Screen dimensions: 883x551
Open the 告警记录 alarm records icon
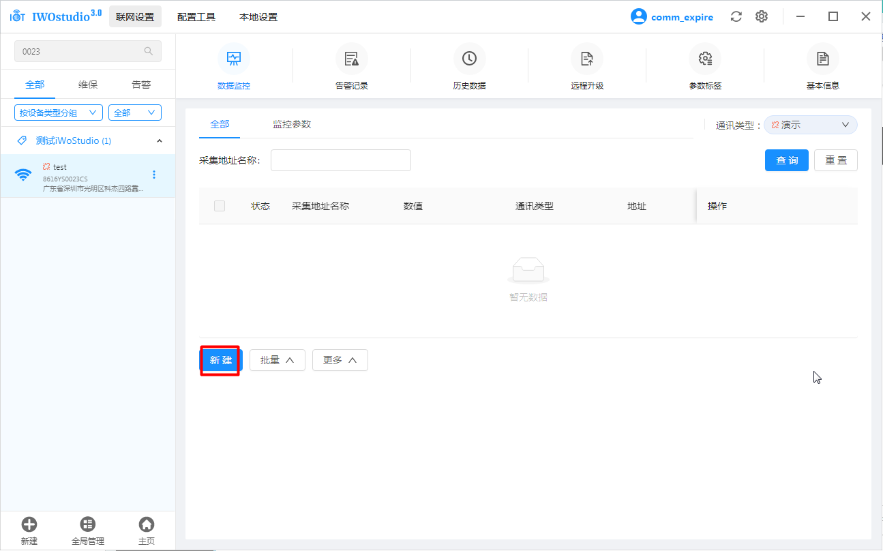[x=351, y=59]
